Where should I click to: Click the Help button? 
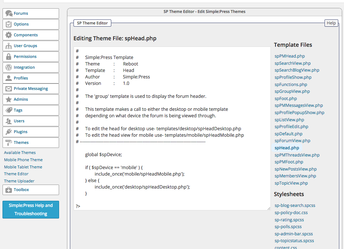[x=331, y=23]
